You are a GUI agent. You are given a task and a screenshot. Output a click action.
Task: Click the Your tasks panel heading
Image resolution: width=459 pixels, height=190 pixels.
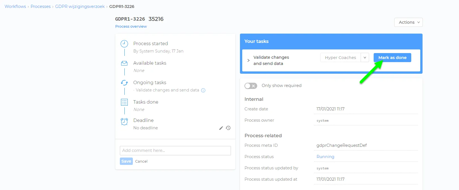pyautogui.click(x=256, y=41)
